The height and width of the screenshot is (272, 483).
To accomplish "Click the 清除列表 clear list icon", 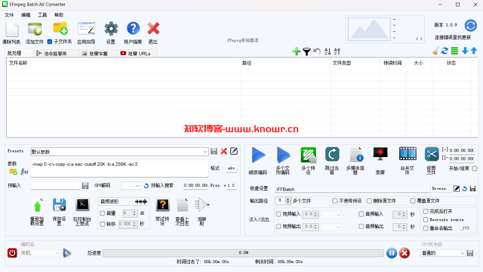I will (12, 29).
